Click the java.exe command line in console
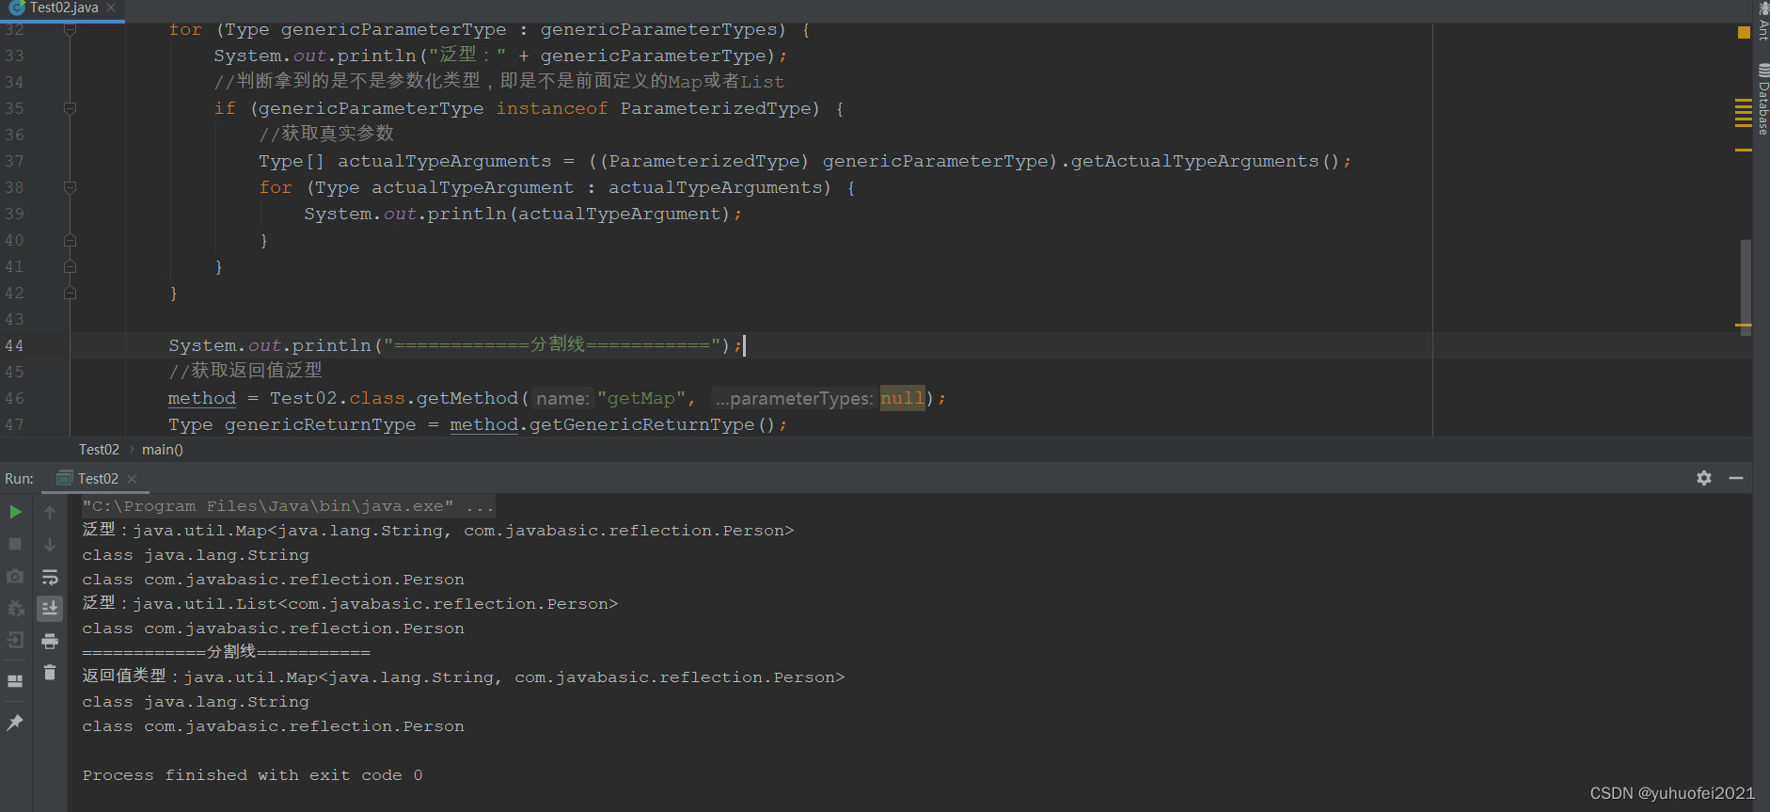The width and height of the screenshot is (1770, 812). coord(287,506)
